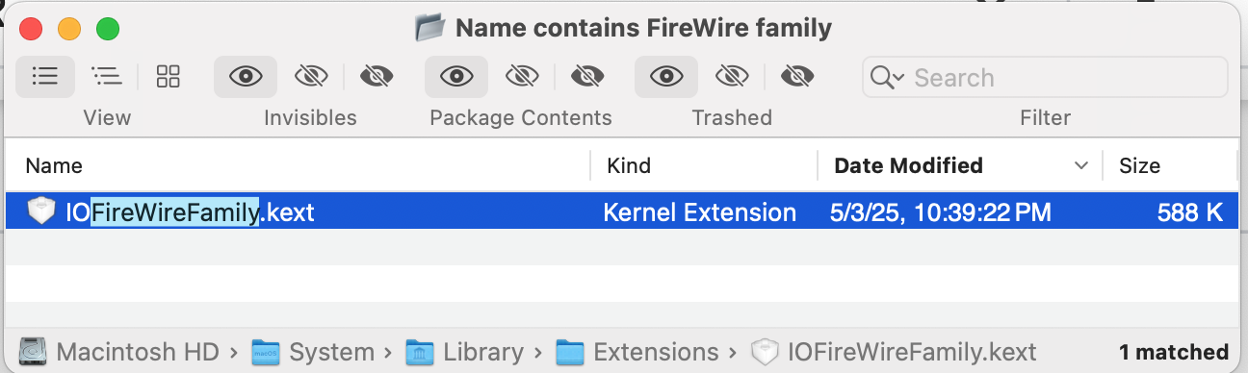Exclude package contents with the crossed-out eye
Viewport: 1248px width, 373px height.
click(521, 77)
